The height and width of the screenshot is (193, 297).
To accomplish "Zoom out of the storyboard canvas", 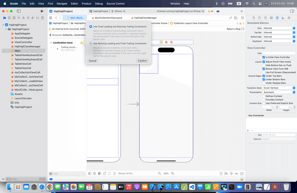I will tap(160, 173).
